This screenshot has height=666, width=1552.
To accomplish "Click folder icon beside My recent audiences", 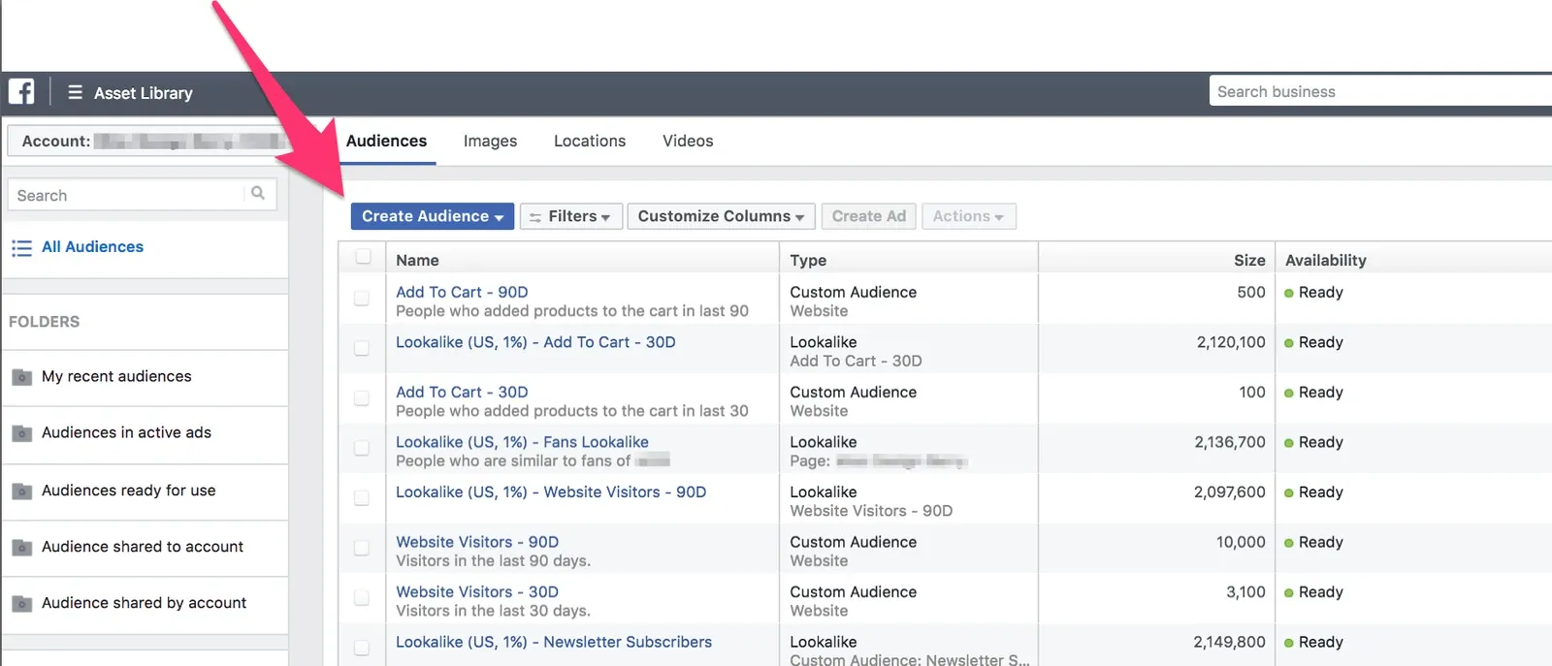I will click(x=21, y=377).
